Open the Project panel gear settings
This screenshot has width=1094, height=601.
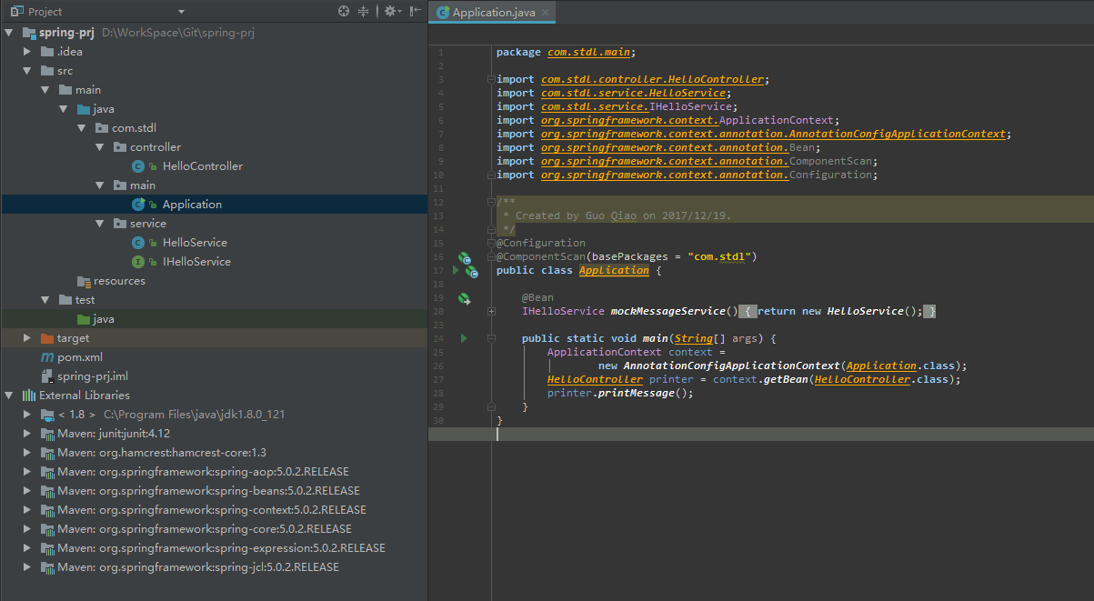(x=391, y=11)
